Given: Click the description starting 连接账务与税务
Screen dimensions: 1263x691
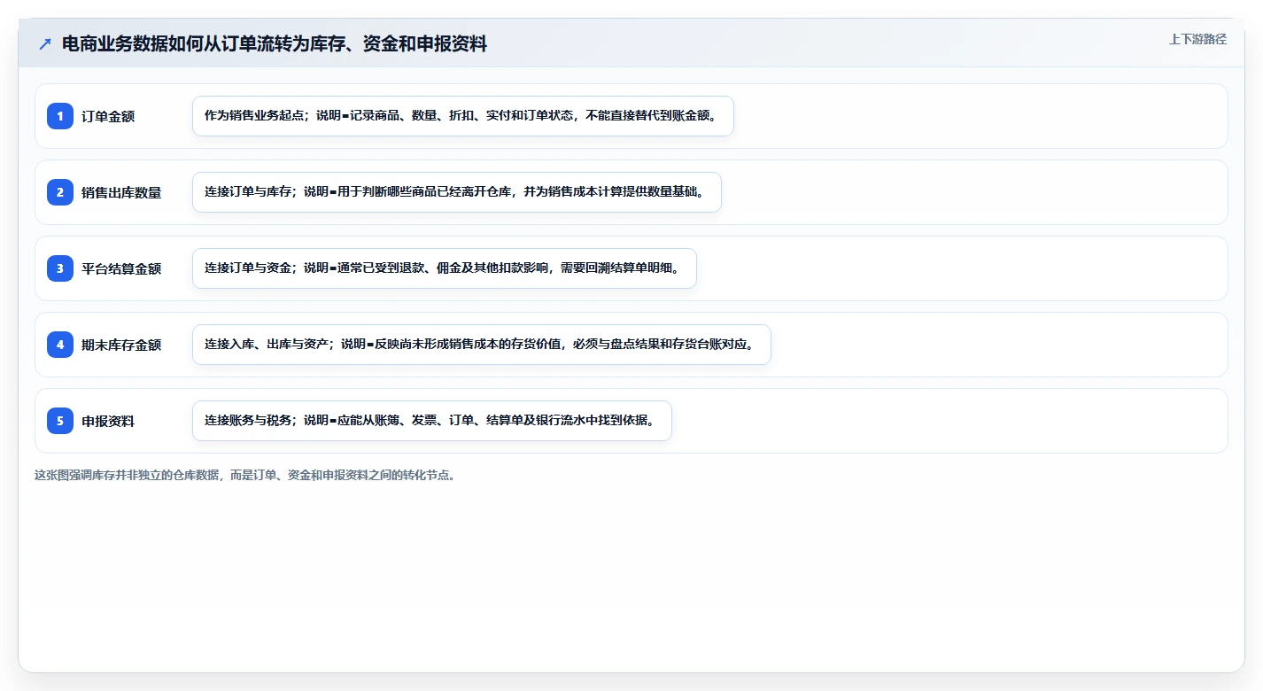Looking at the screenshot, I should 432,421.
